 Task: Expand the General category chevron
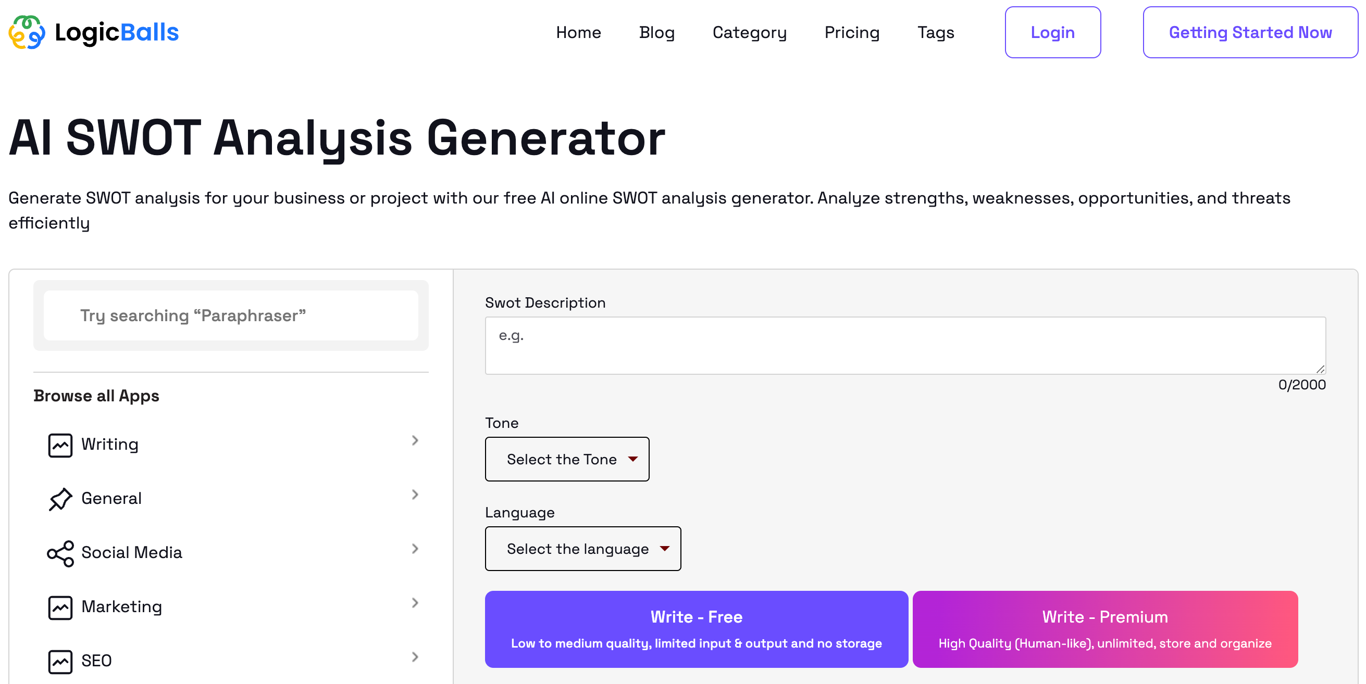click(415, 495)
